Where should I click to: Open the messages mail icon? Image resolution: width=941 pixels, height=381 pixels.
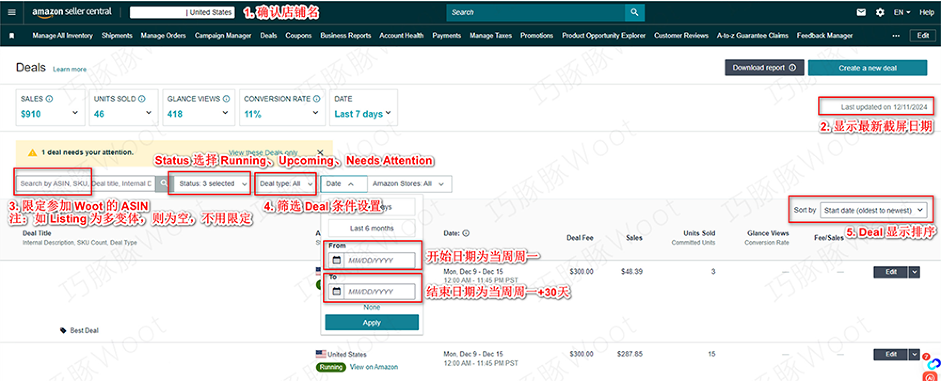tap(861, 12)
